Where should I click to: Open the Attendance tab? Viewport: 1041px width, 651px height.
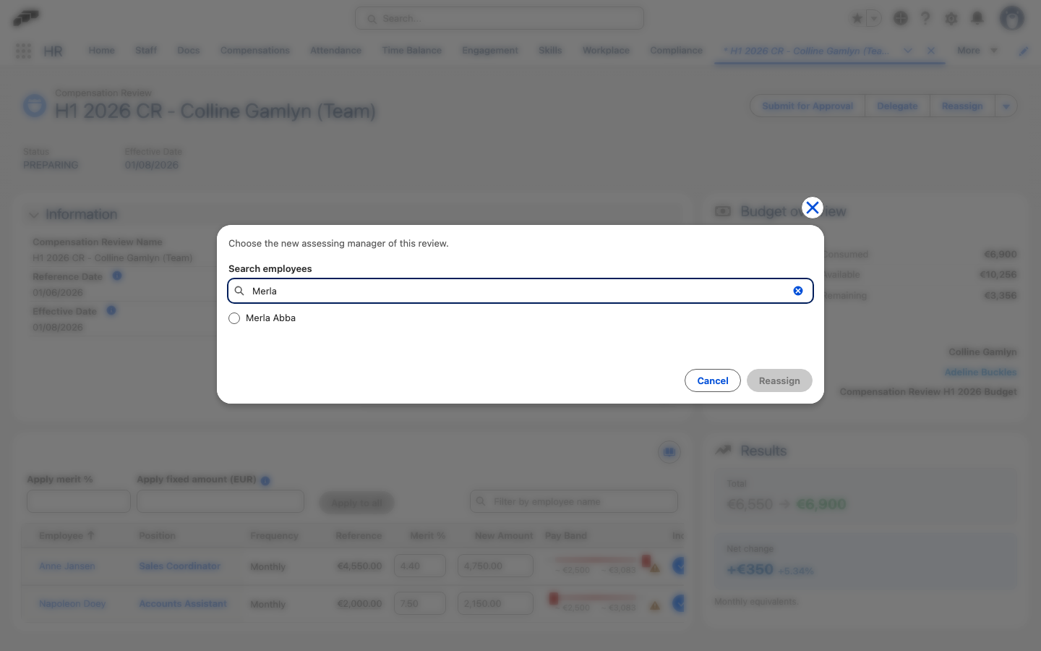[x=335, y=51]
